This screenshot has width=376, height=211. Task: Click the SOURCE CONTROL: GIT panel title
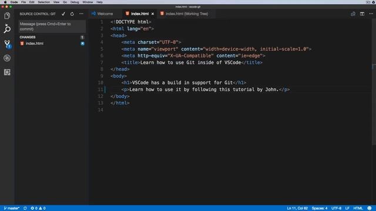tap(38, 14)
